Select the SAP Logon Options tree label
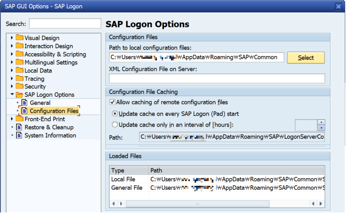Image resolution: width=346 pixels, height=214 pixels. pyautogui.click(x=49, y=94)
